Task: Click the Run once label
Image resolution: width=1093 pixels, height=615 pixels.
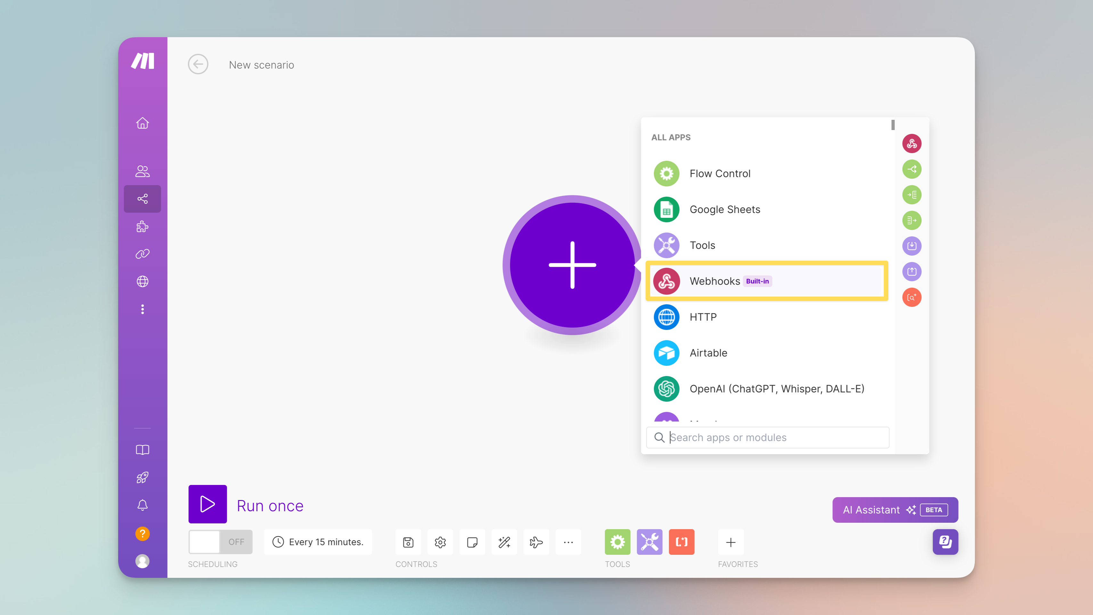Action: [270, 506]
